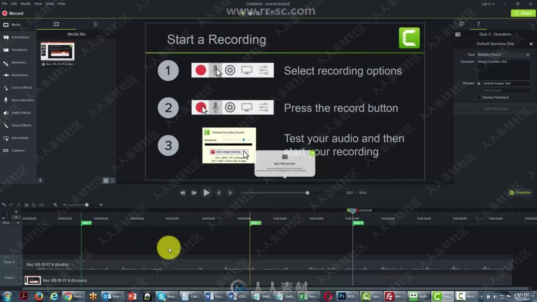Click the Copy icon on timeline toolbar

click(x=26, y=205)
